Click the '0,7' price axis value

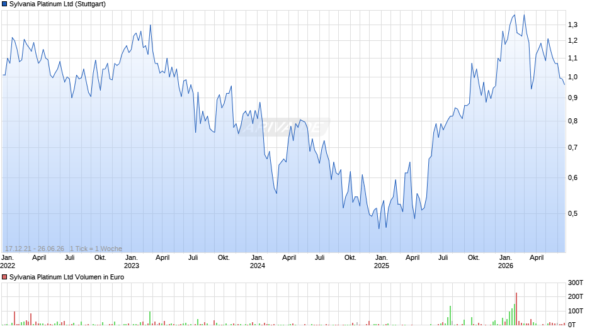point(572,148)
